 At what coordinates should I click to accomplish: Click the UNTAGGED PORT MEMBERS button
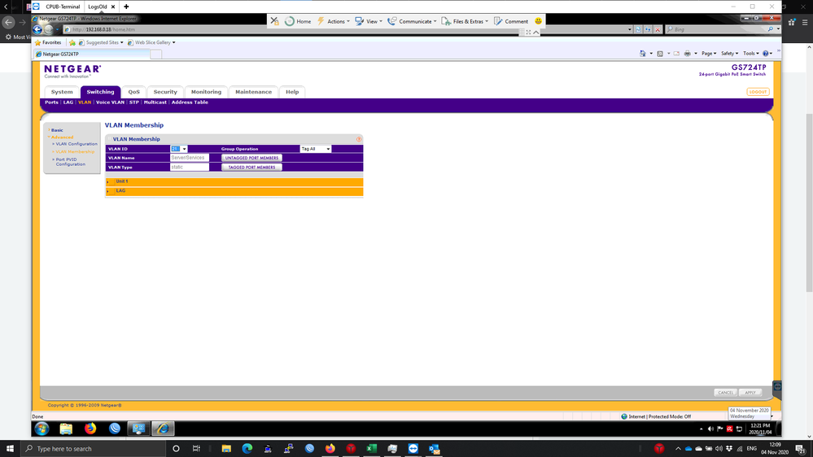(251, 158)
